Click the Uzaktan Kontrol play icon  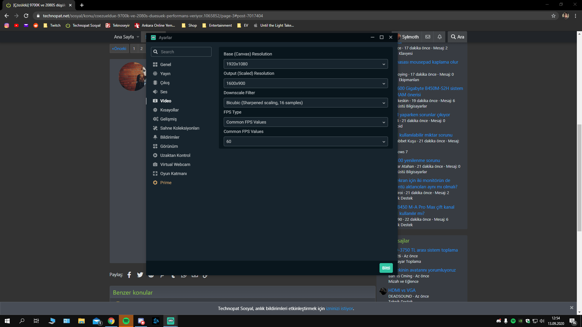155,155
